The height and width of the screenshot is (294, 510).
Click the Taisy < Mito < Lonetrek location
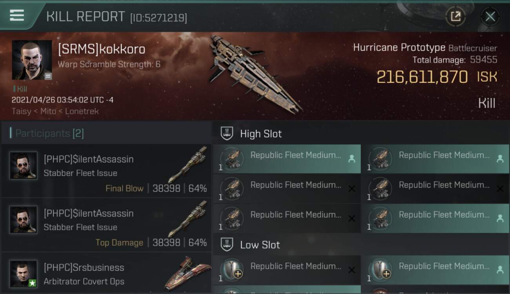coord(55,111)
